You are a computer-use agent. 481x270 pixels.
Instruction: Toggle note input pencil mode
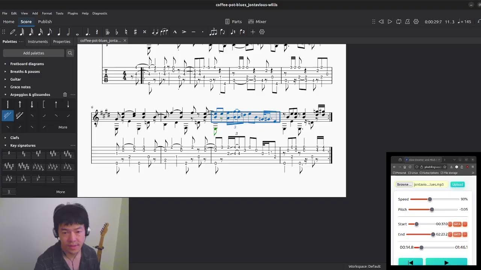click(13, 32)
